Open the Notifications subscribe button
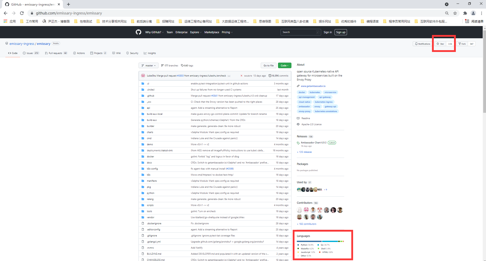The height and width of the screenshot is (261, 486). click(423, 44)
